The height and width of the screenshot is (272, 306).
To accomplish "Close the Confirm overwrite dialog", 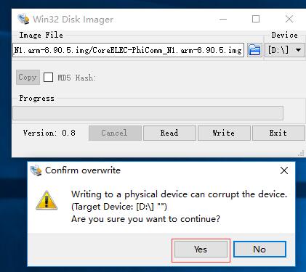I will coord(284,170).
